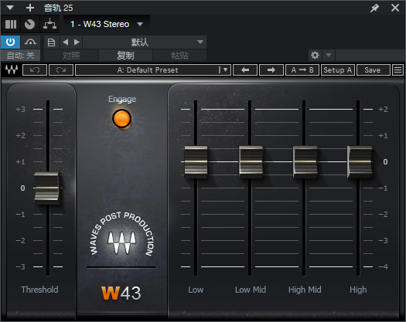406x322 pixels.
Task: Redo change in Waves toolbar
Action: pos(61,70)
